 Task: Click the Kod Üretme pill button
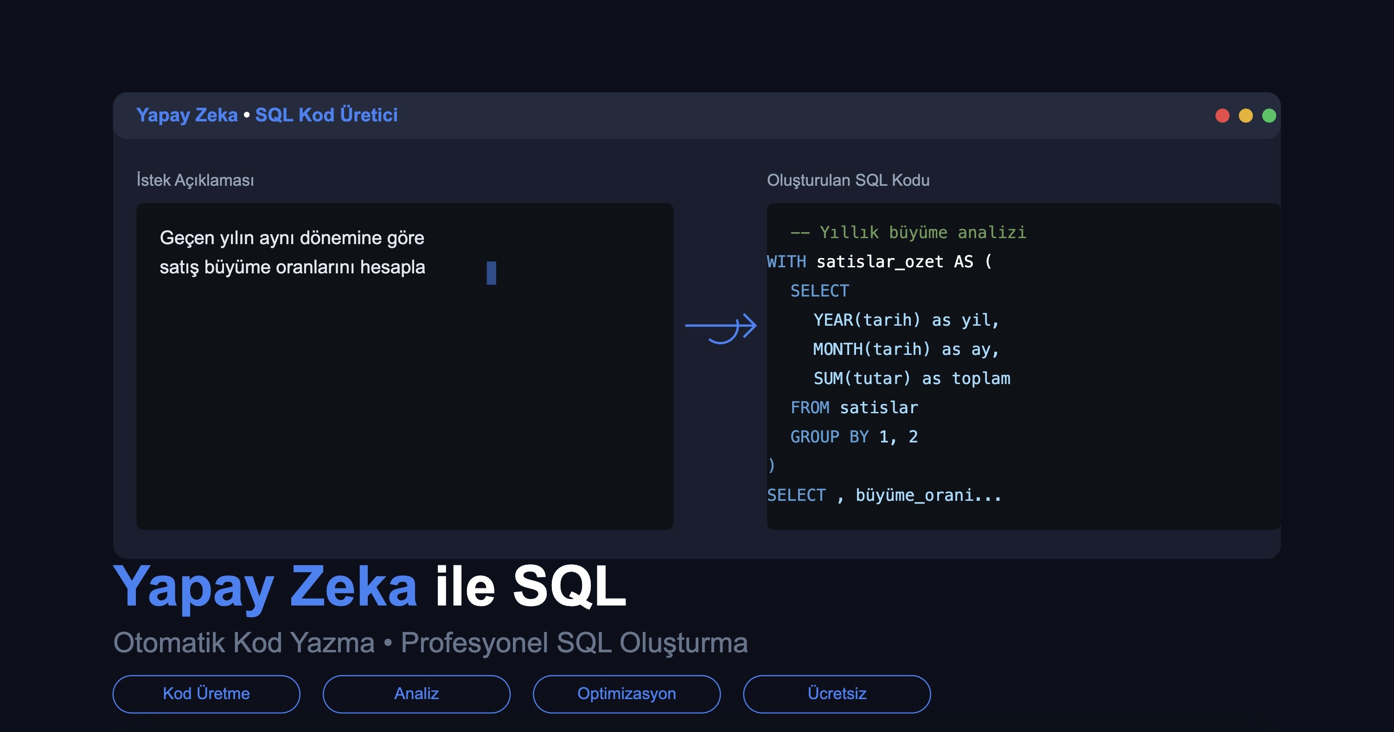tap(206, 694)
